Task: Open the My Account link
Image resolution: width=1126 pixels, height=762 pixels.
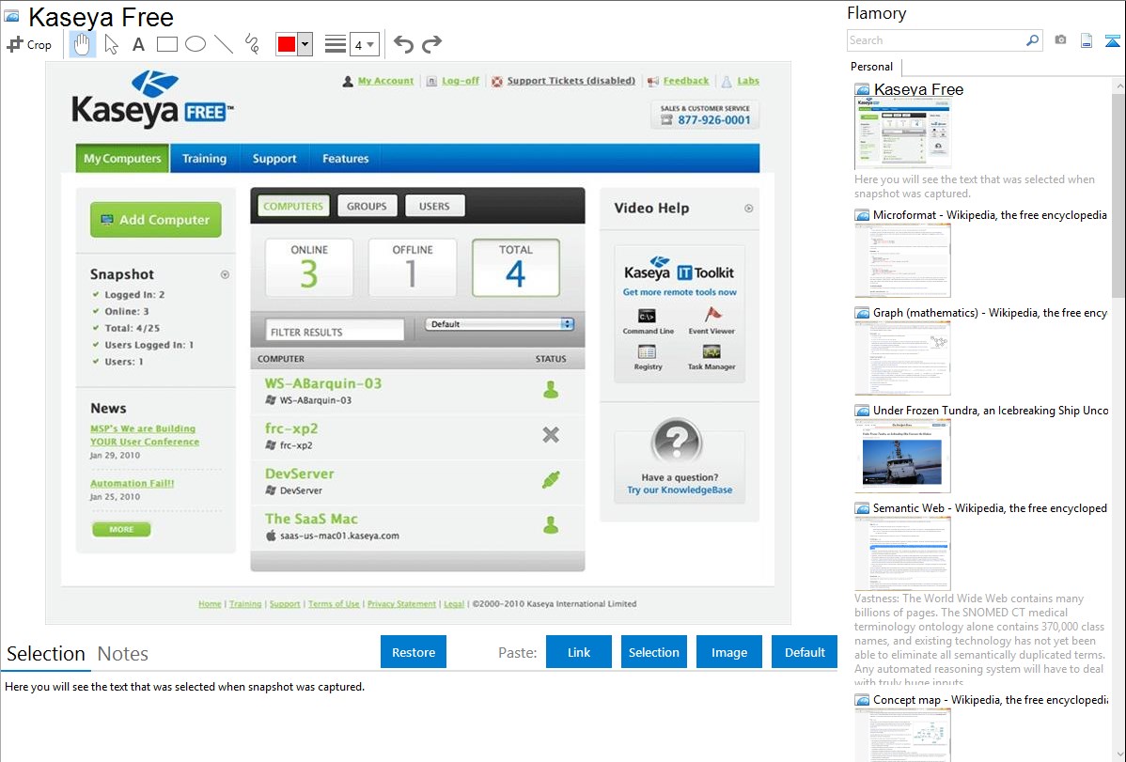Action: [385, 81]
